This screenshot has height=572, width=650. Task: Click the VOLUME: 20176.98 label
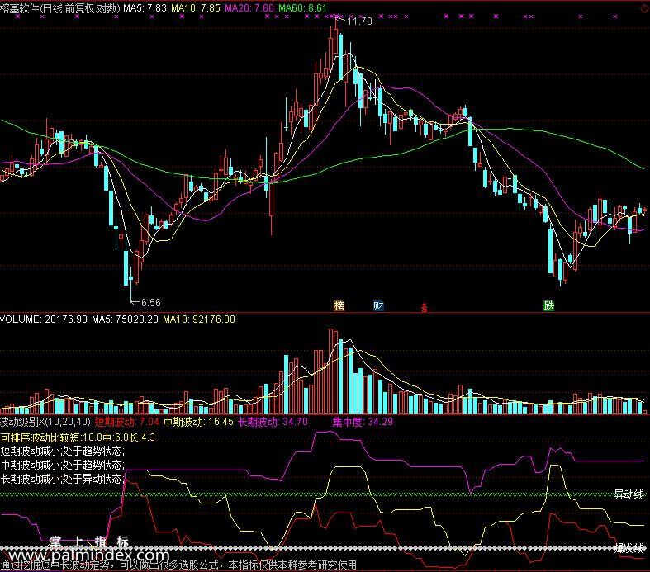pos(44,319)
